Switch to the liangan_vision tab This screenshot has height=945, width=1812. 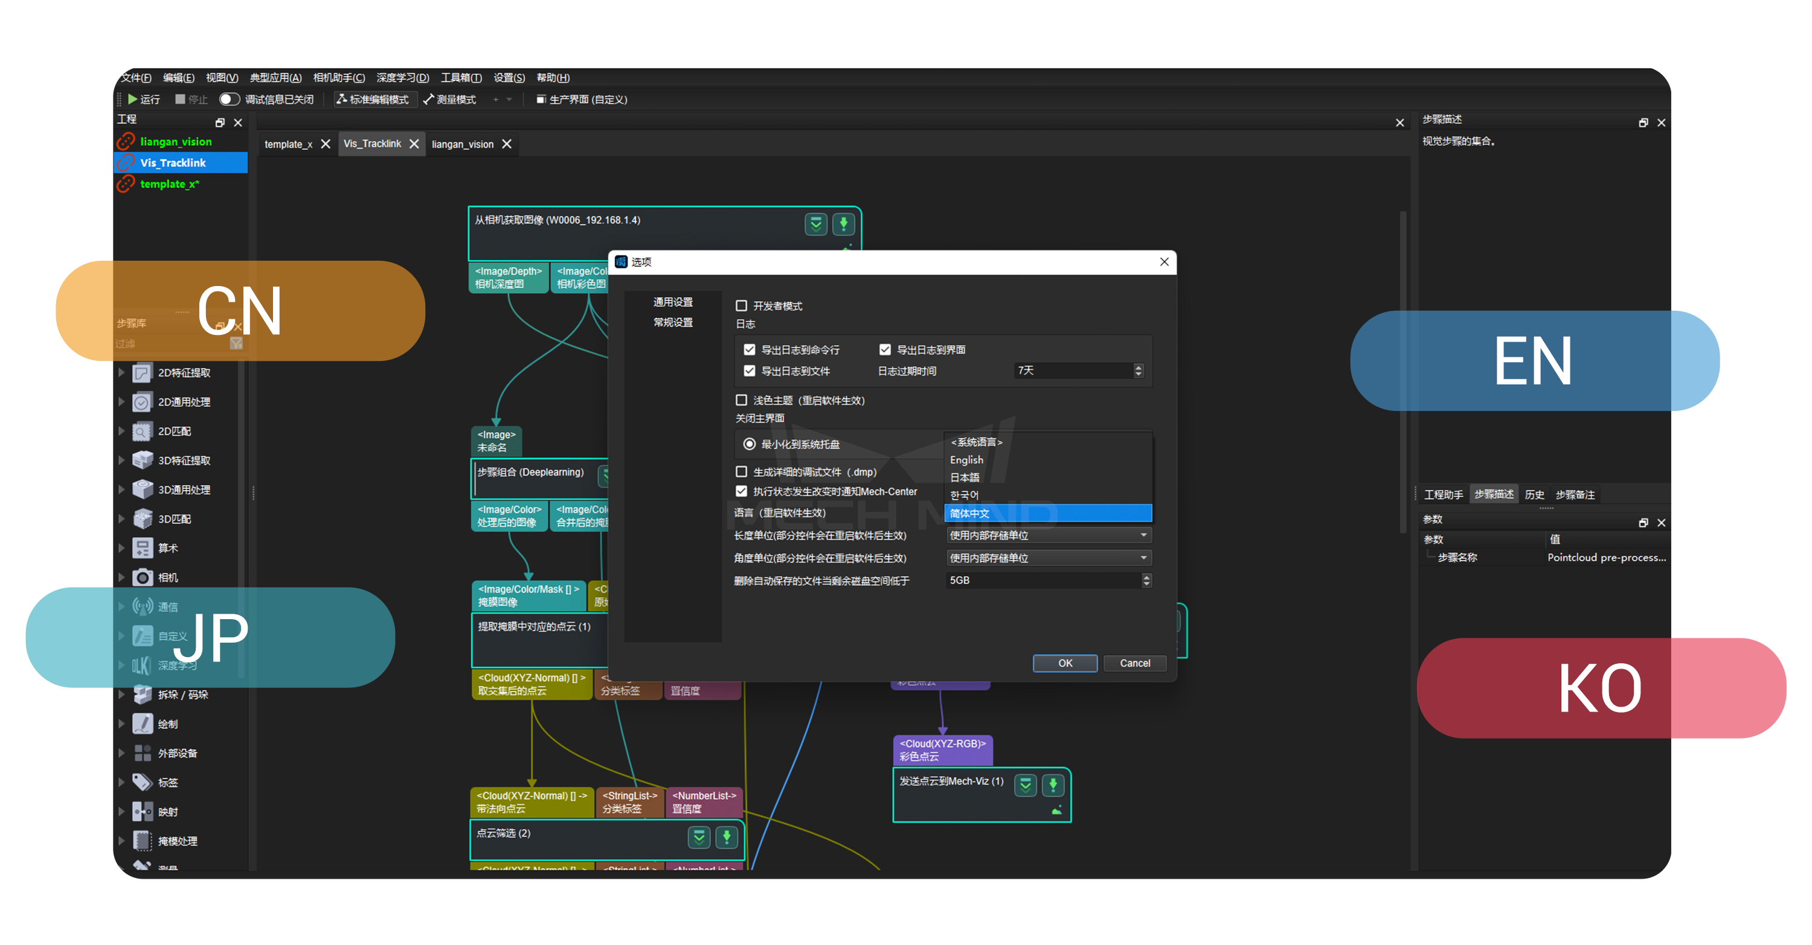pos(462,144)
